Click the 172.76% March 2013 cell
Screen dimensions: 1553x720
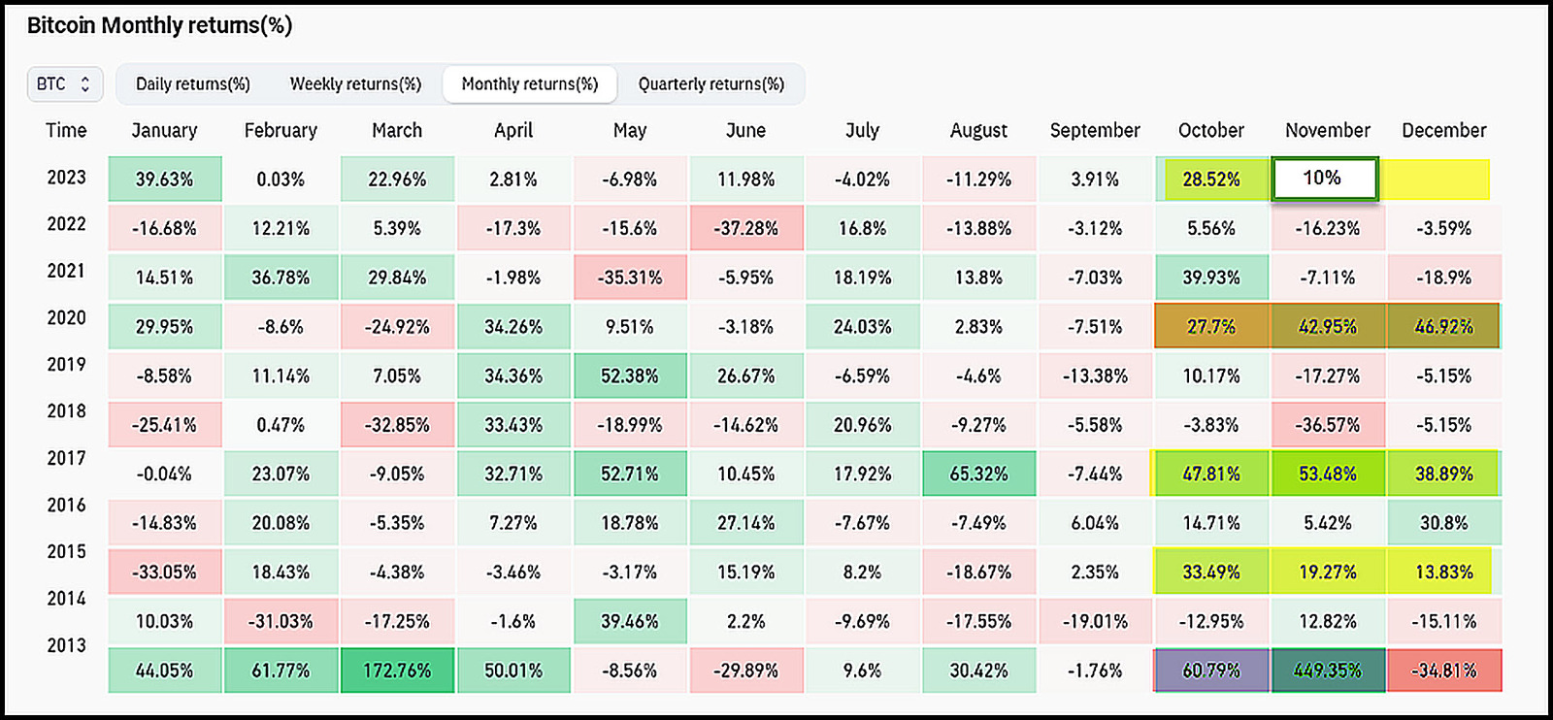pos(397,671)
